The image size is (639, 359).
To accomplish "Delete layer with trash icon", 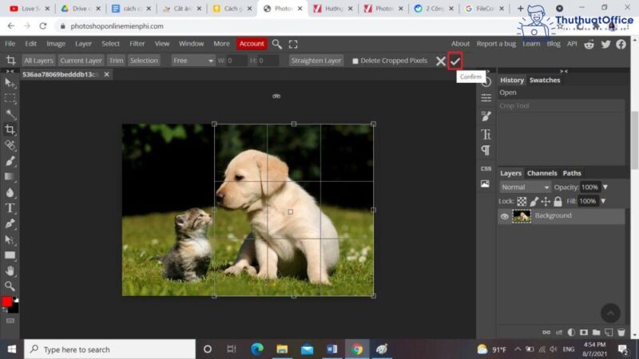I will pos(621,332).
